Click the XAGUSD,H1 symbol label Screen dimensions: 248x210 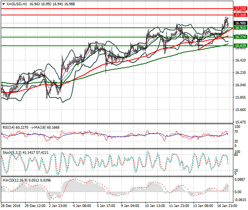pyautogui.click(x=17, y=4)
